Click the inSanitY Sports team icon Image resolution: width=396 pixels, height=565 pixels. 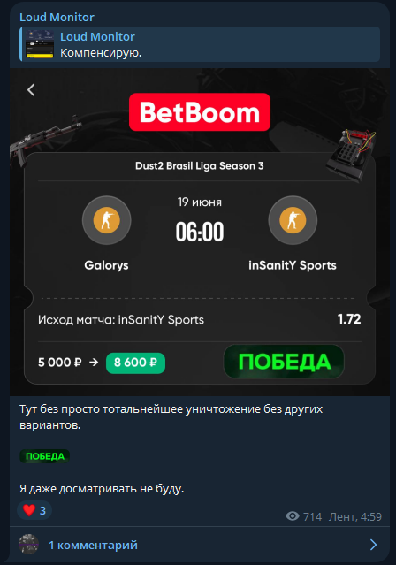click(x=293, y=220)
